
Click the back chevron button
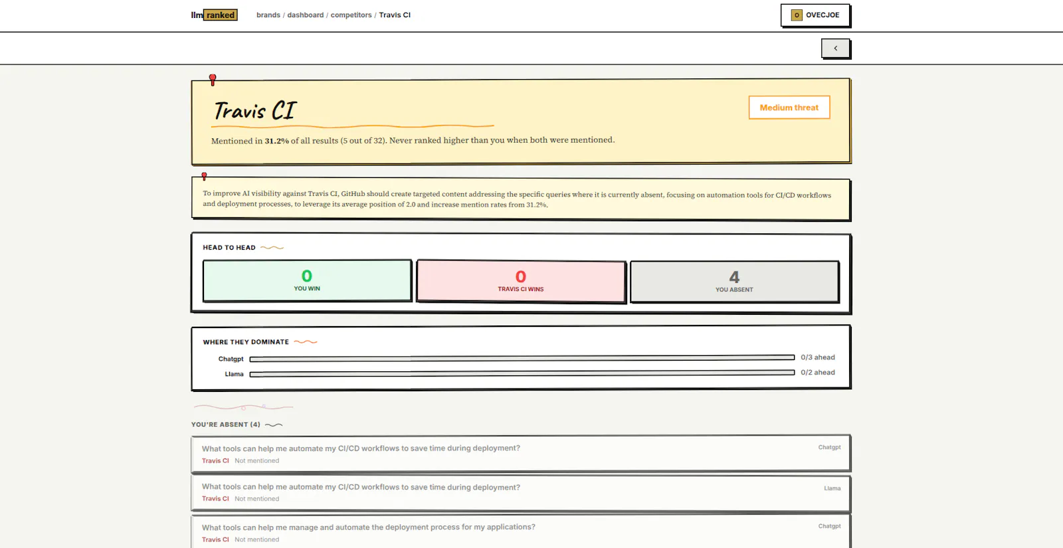tap(835, 48)
